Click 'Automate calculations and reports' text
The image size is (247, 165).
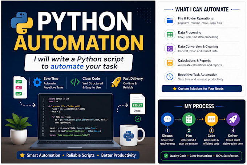click(x=200, y=65)
